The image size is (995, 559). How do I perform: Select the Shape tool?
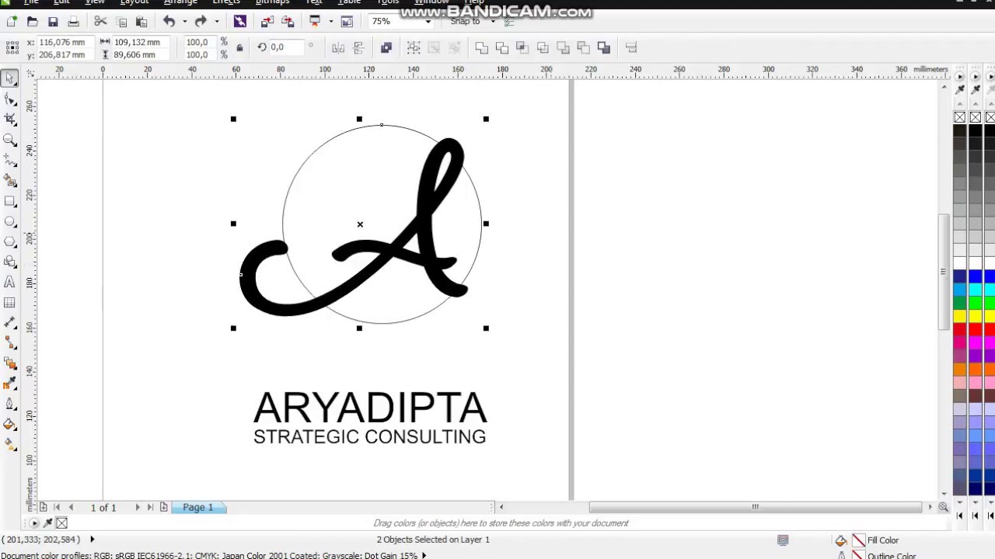(x=9, y=99)
